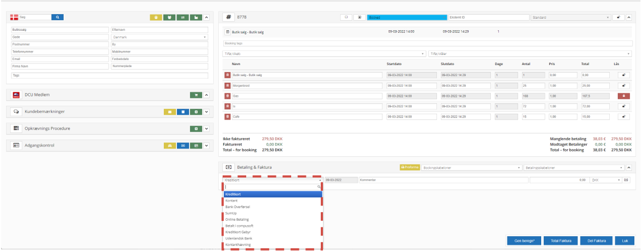Click the blue Booked status bar

(406, 18)
